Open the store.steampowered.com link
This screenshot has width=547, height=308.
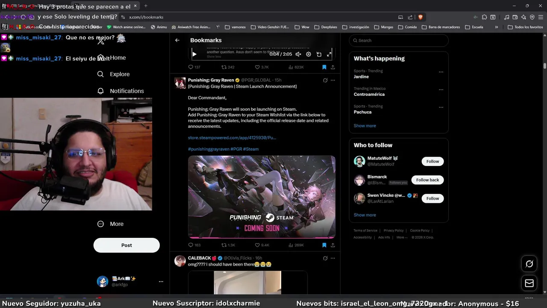pyautogui.click(x=232, y=138)
